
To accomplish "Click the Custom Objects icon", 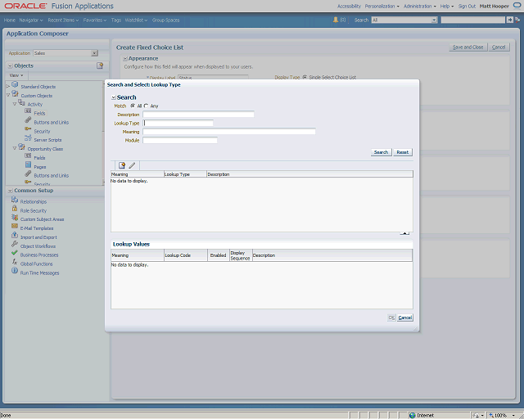I will pos(15,93).
